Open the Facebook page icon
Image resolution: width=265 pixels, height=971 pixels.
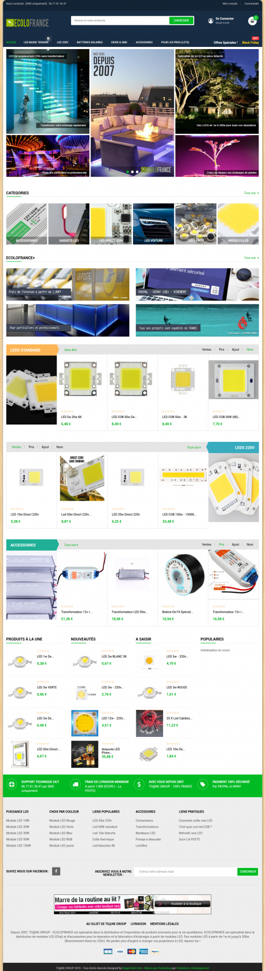56,871
